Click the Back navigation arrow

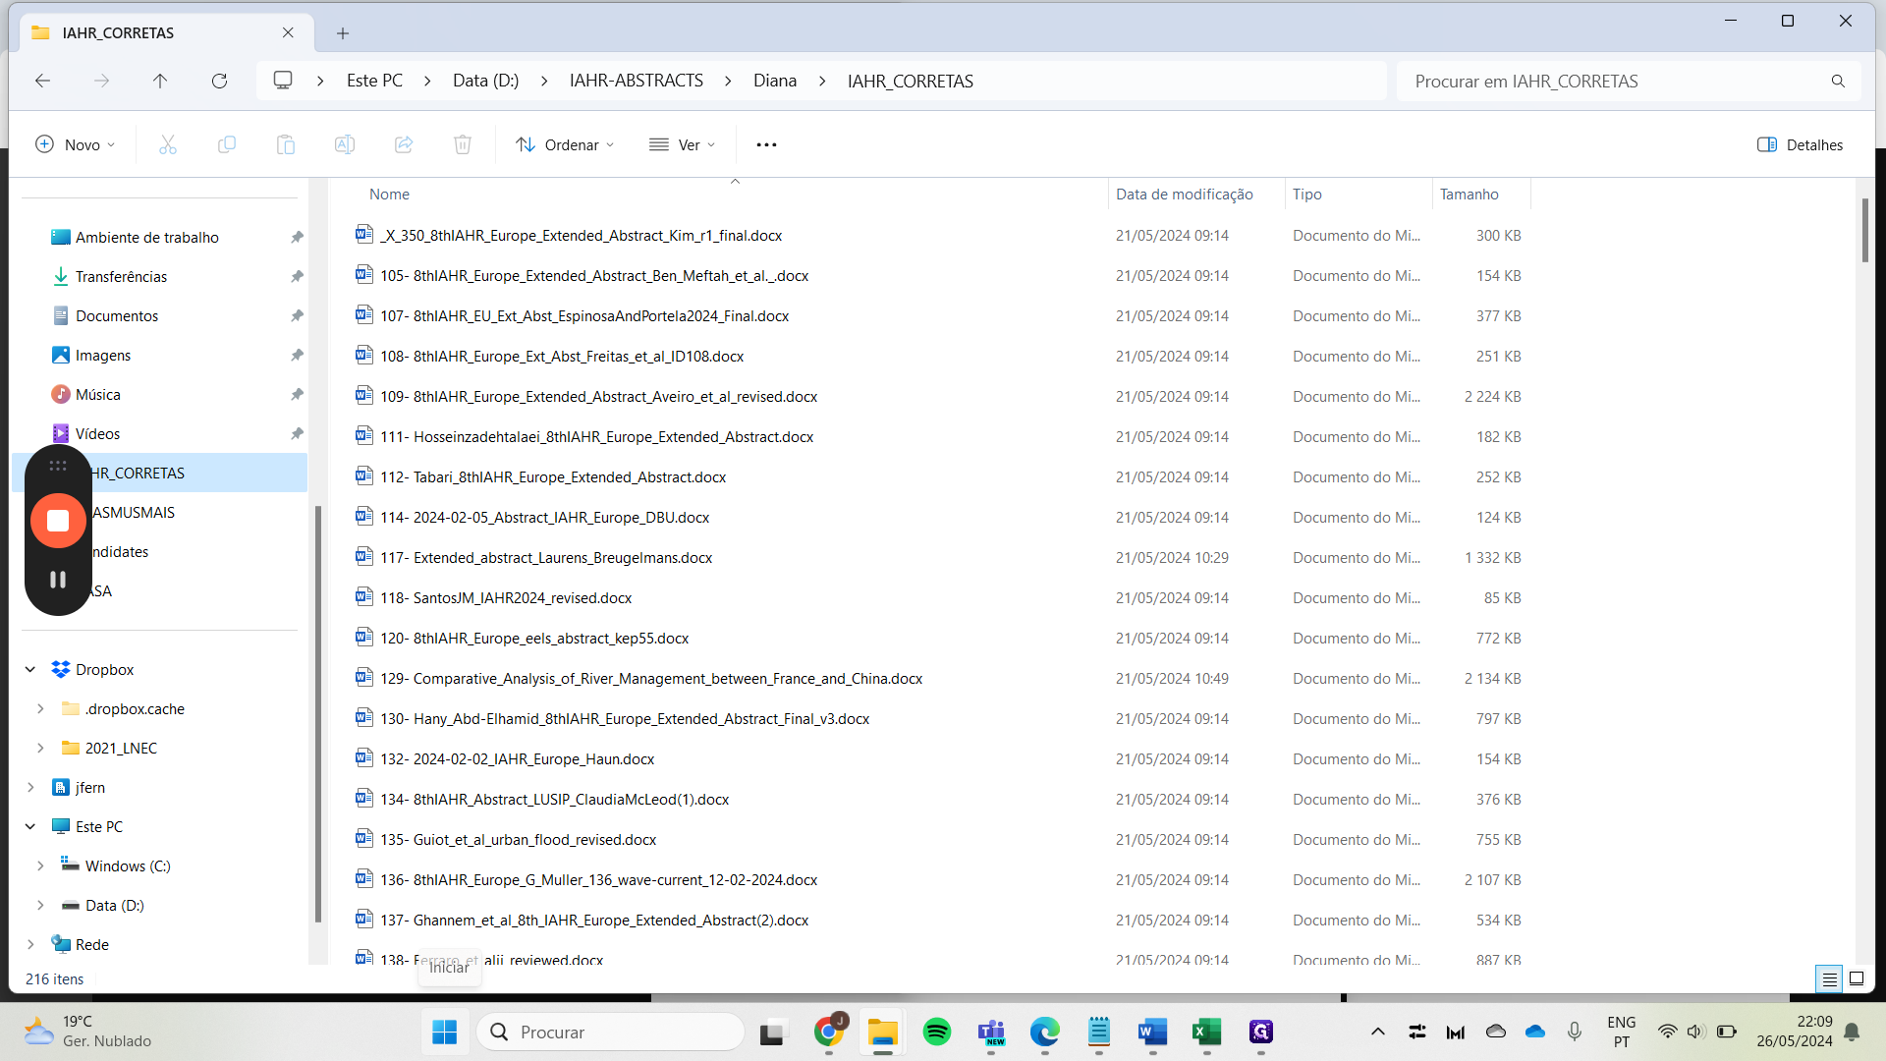[42, 82]
